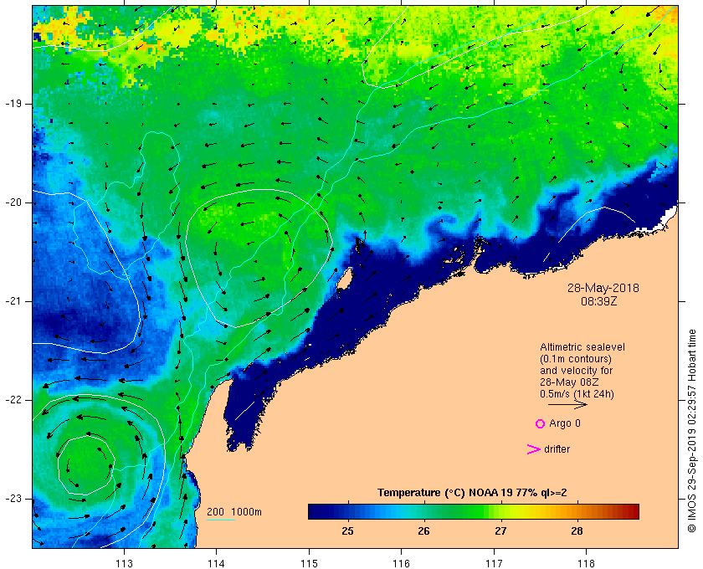Click the latitude axis label -22
The image size is (703, 569).
point(13,400)
